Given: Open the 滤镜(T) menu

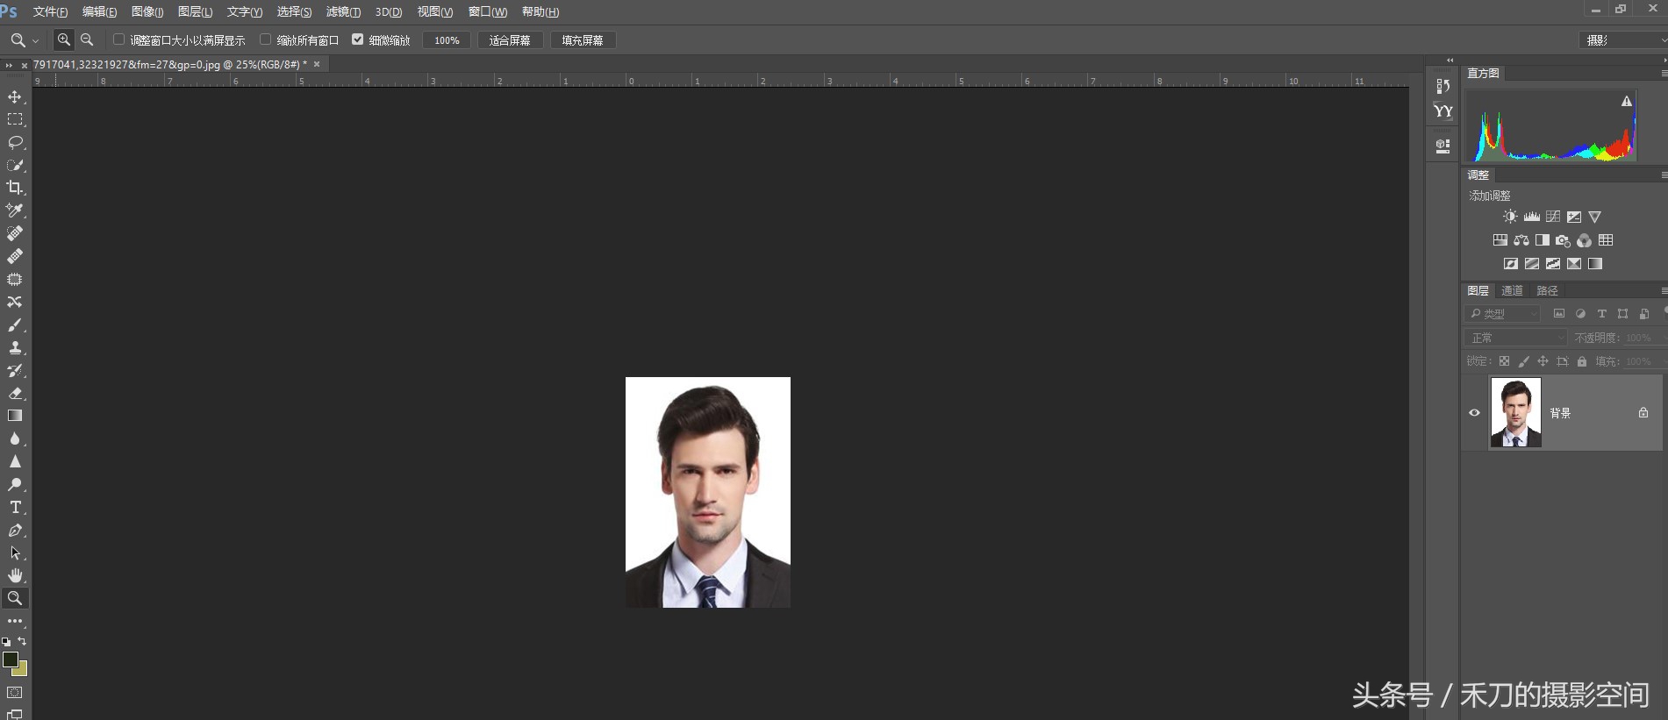Looking at the screenshot, I should tap(343, 11).
